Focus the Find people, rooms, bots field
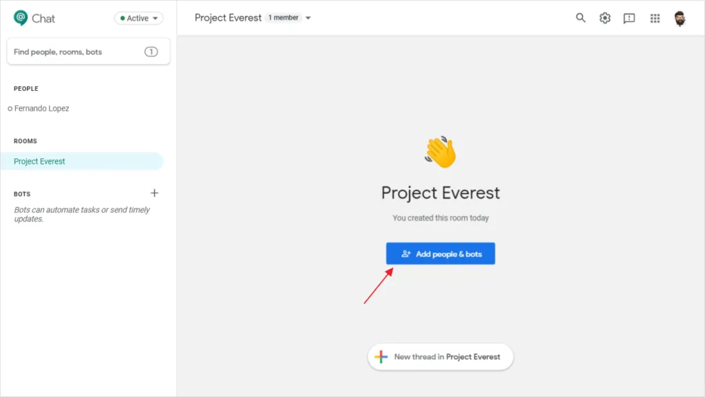705x397 pixels. [x=88, y=52]
